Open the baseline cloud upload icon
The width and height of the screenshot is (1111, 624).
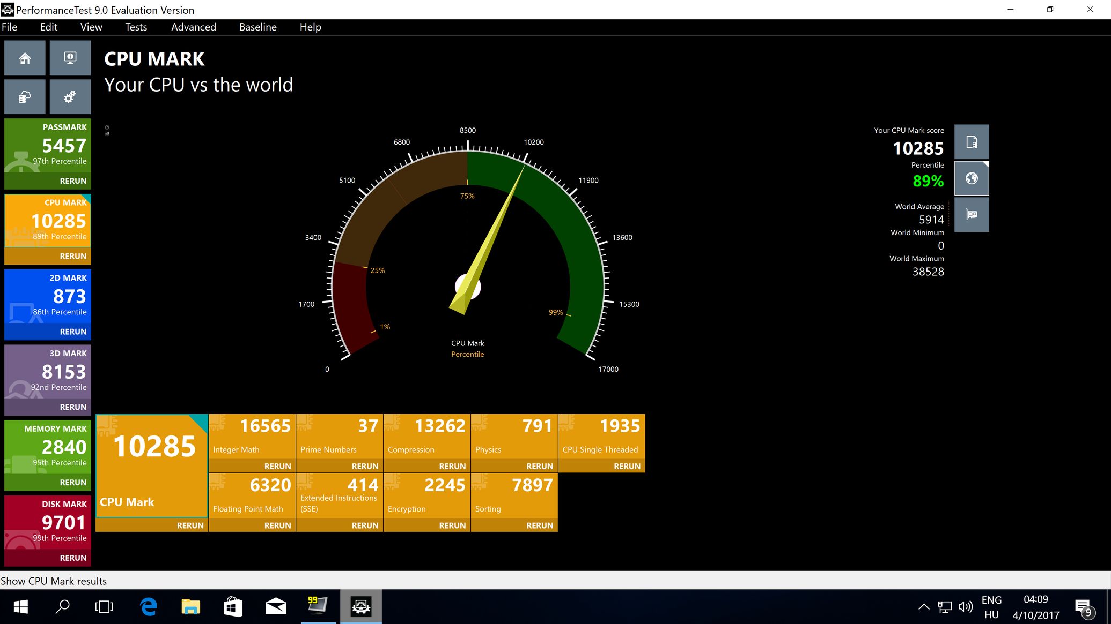[x=25, y=97]
